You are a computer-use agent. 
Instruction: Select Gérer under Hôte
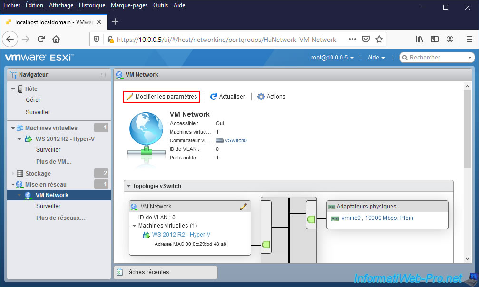[33, 100]
